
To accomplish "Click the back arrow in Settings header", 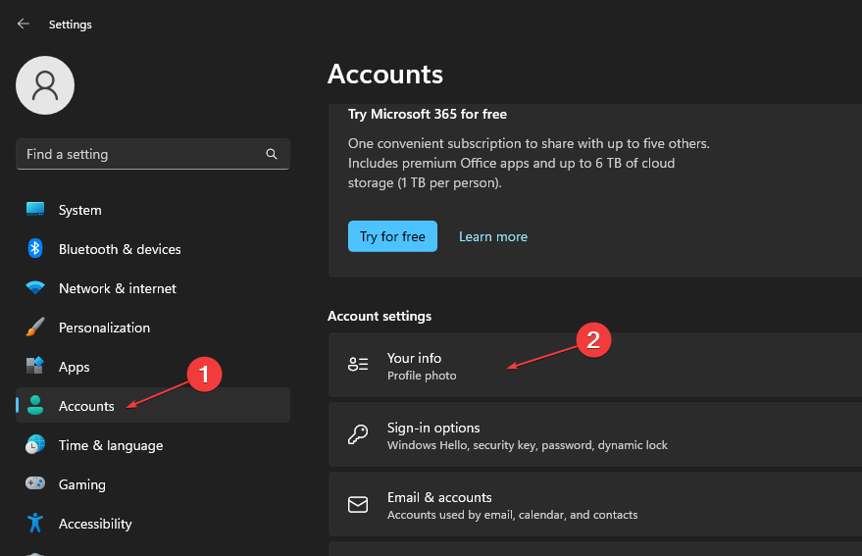I will (x=24, y=24).
